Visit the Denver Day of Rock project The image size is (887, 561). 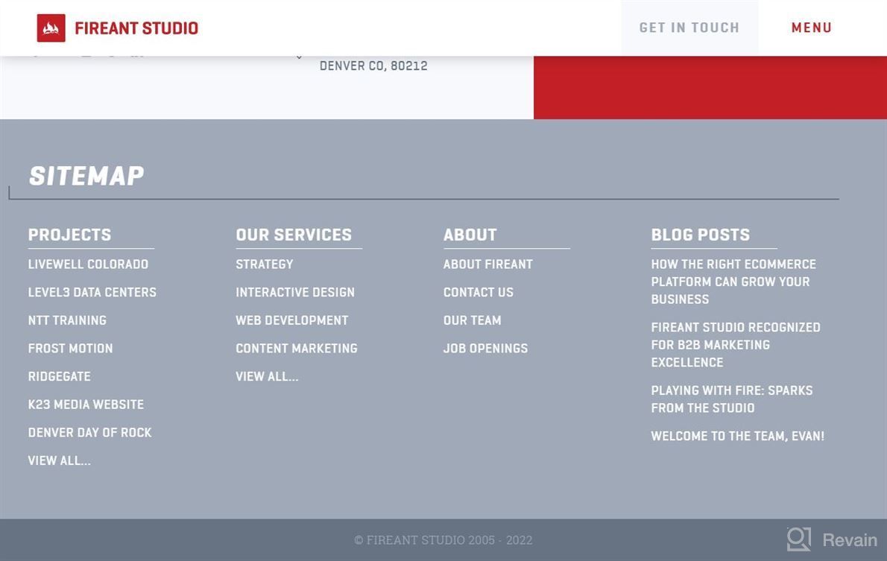click(90, 433)
